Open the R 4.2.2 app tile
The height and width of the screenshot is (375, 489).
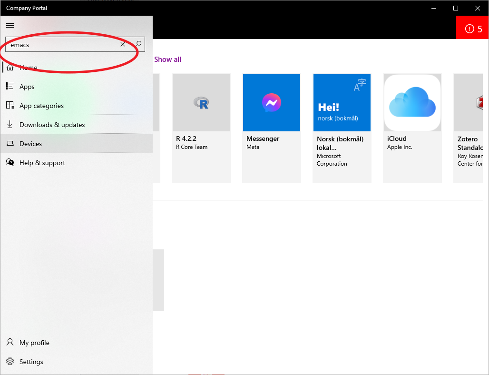[201, 128]
